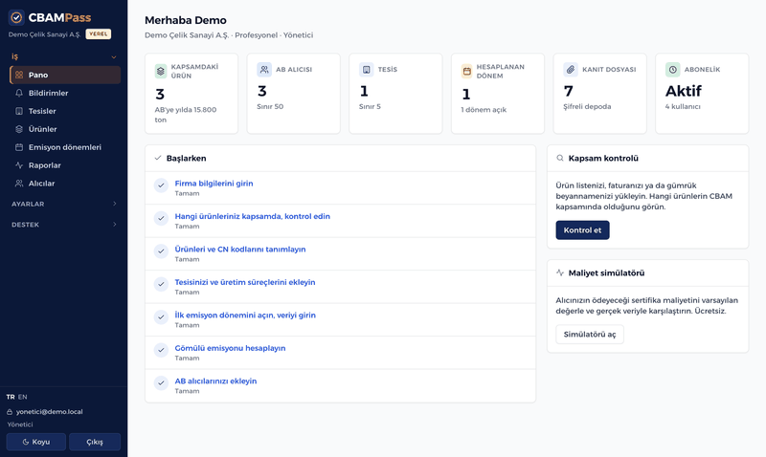Click the "AB'ye yılda 15.800 ton" text
The image size is (766, 457).
186,115
